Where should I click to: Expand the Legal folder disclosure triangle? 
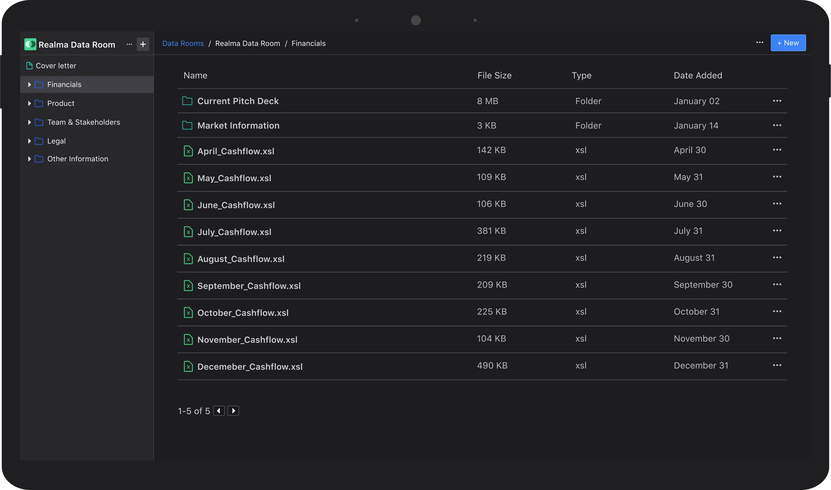click(29, 141)
